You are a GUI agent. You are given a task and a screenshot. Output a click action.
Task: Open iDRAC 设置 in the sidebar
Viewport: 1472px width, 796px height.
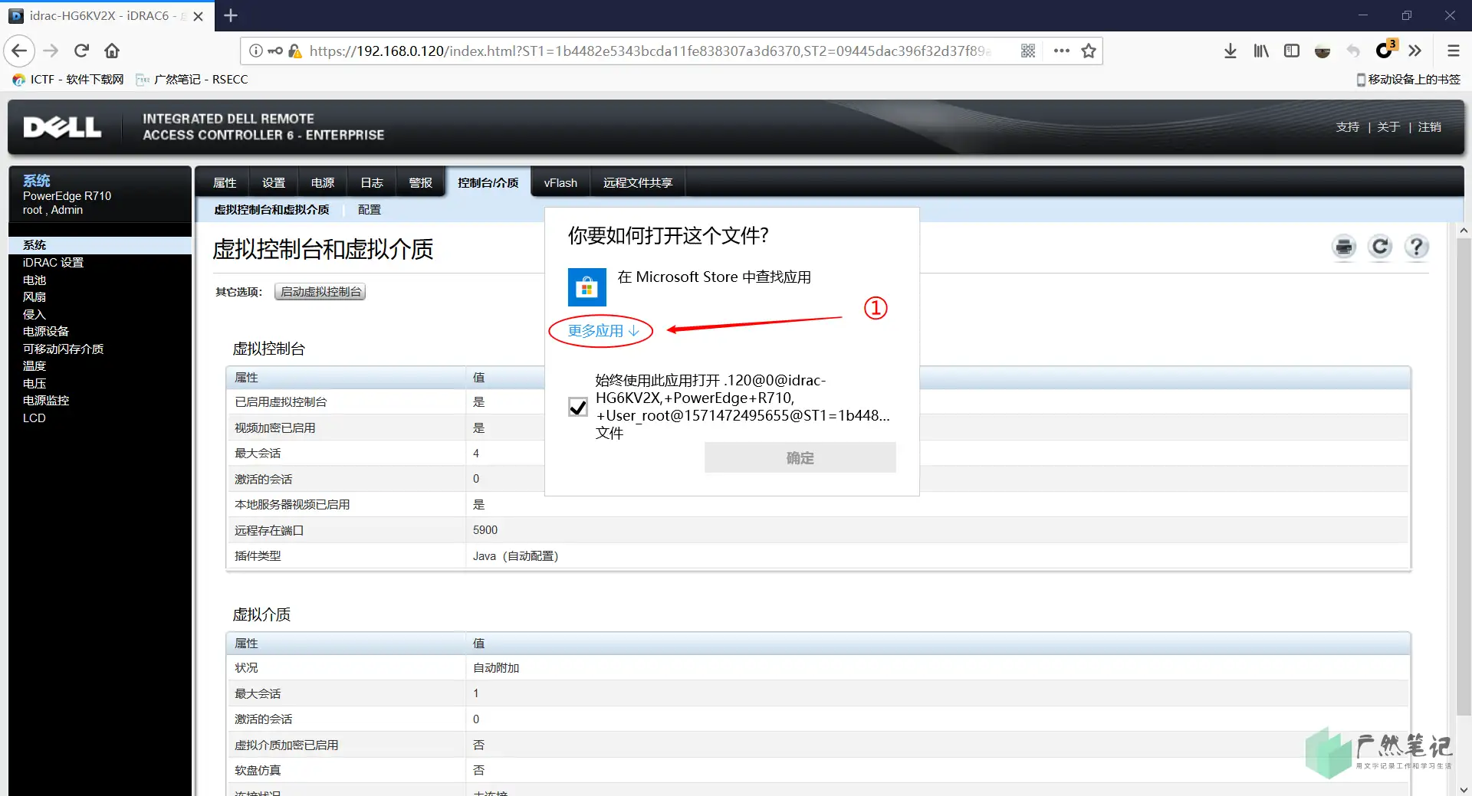pos(53,263)
